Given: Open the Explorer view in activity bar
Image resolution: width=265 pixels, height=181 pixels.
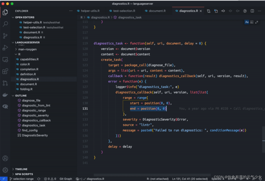Looking at the screenshot, I should [x=5, y=12].
